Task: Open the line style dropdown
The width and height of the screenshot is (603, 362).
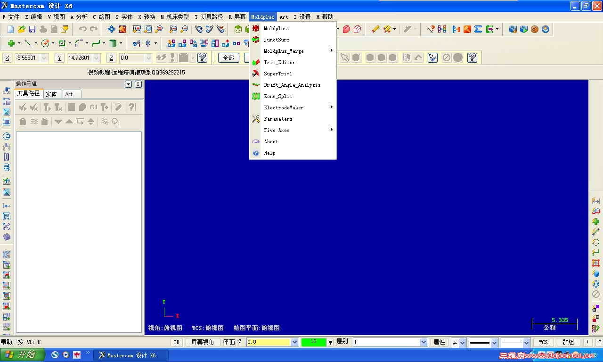Action: click(x=494, y=343)
